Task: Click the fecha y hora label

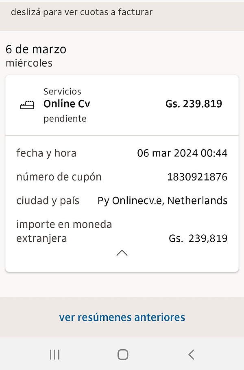Action: click(x=46, y=153)
